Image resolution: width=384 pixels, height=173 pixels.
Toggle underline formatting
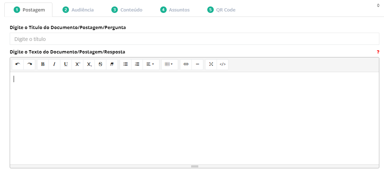tap(66, 64)
